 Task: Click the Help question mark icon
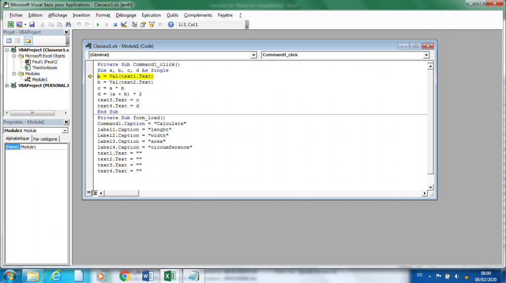171,24
